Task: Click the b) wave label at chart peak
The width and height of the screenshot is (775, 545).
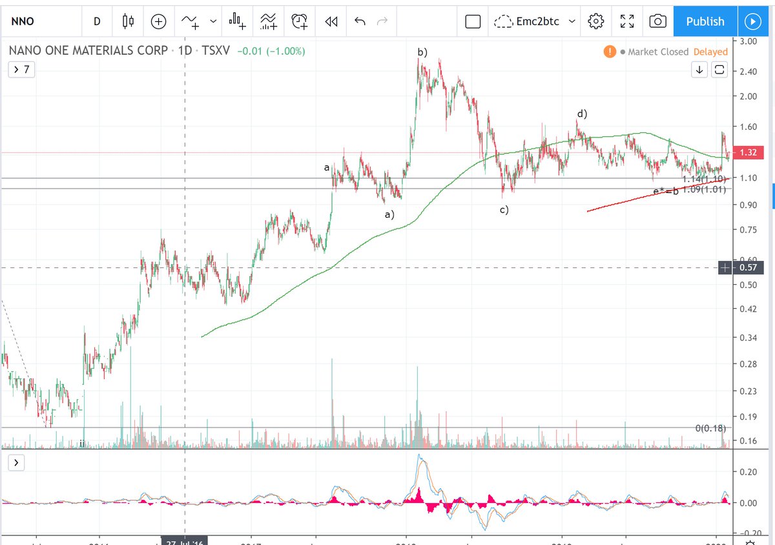Action: click(422, 52)
